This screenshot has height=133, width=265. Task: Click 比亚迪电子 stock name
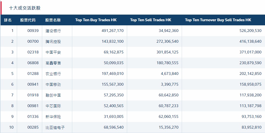coord(55,127)
